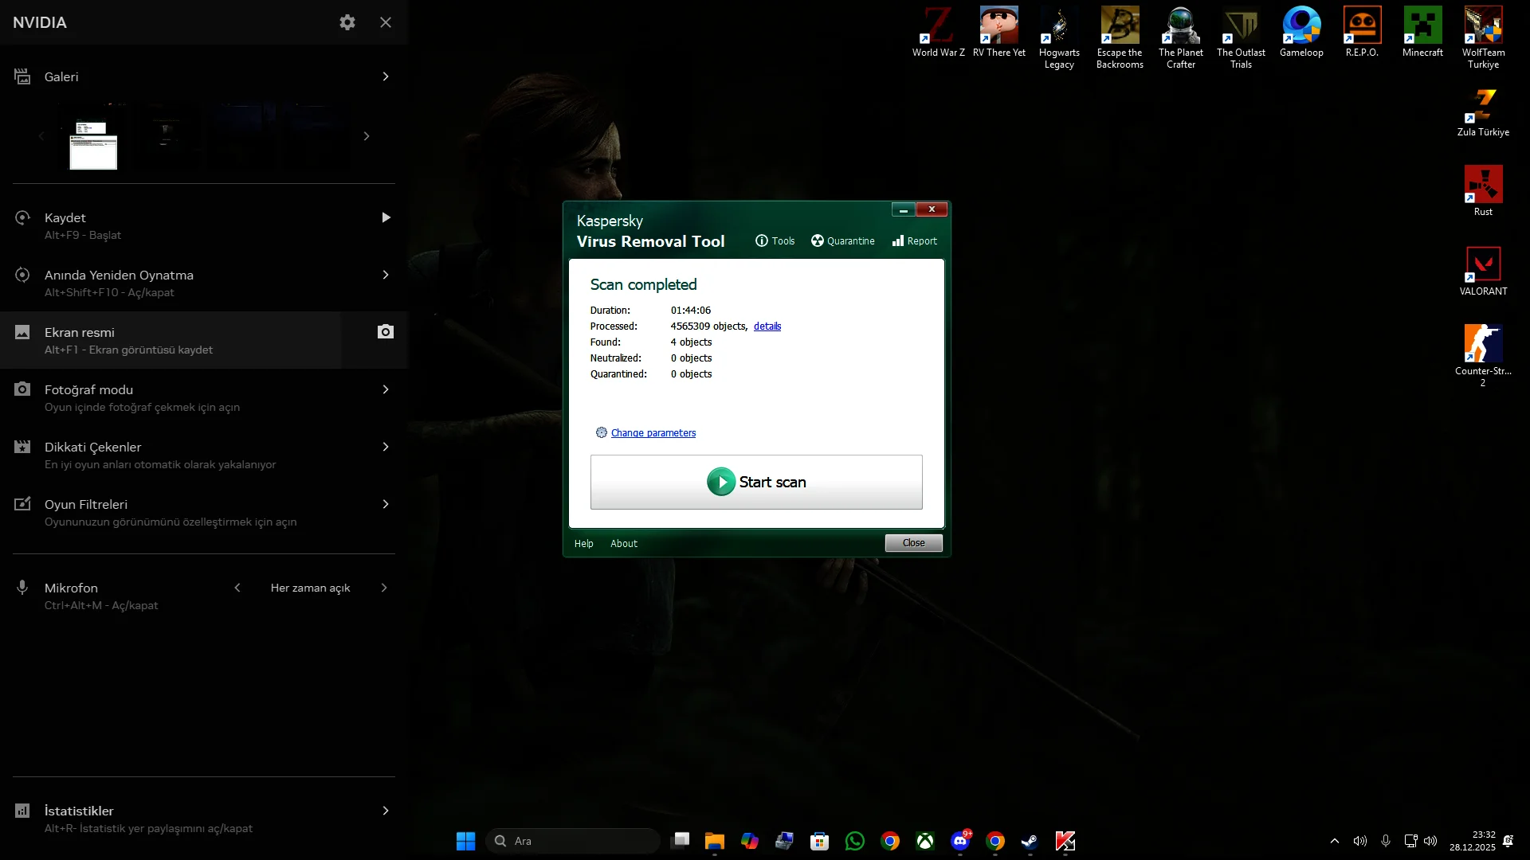
Task: Open the Tools info menu
Action: pos(775,240)
